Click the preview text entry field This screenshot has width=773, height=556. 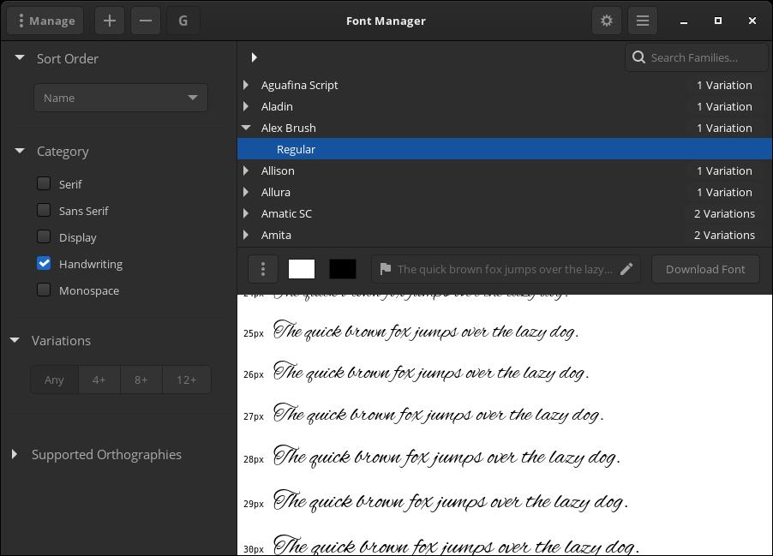tap(506, 269)
